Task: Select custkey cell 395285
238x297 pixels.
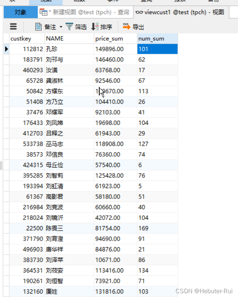Action: click(27, 176)
